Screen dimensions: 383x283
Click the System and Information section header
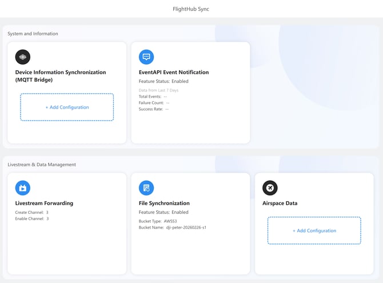coord(33,34)
